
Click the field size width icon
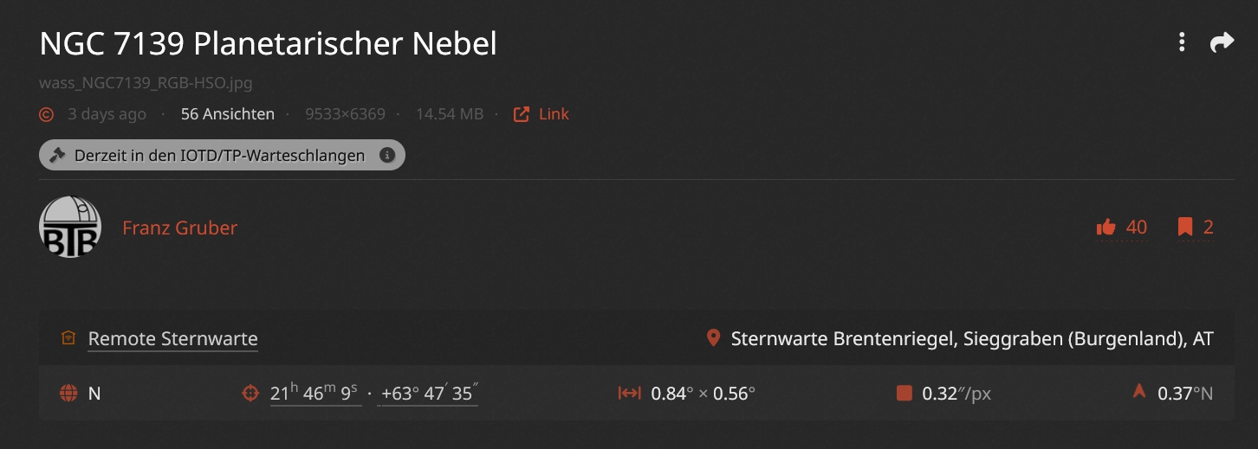(629, 394)
